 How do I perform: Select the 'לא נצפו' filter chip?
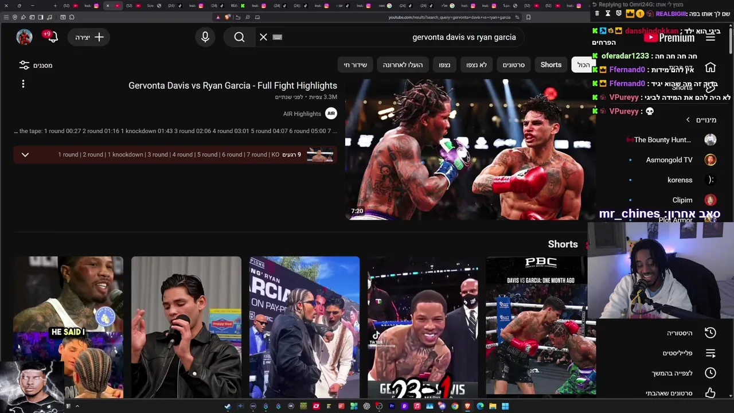476,65
